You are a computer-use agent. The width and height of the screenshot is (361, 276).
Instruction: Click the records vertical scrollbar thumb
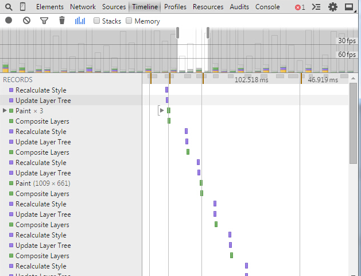click(x=353, y=123)
